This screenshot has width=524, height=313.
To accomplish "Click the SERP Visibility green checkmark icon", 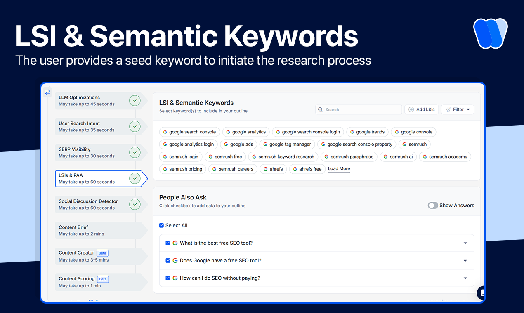I will (x=135, y=152).
